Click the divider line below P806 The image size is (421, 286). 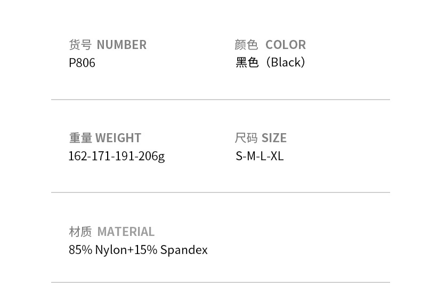coord(220,100)
